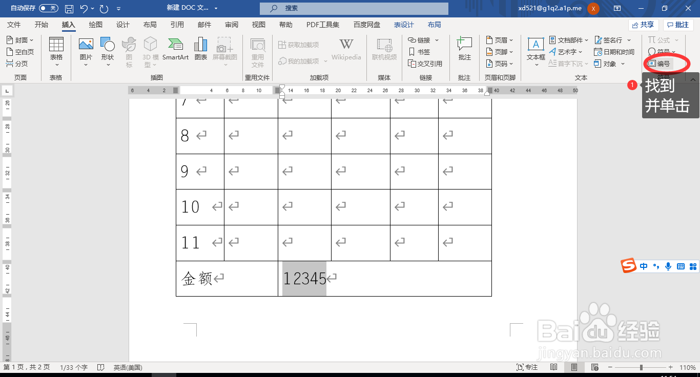Open the Undo history dropdown arrow
The height and width of the screenshot is (377, 700).
(x=93, y=9)
